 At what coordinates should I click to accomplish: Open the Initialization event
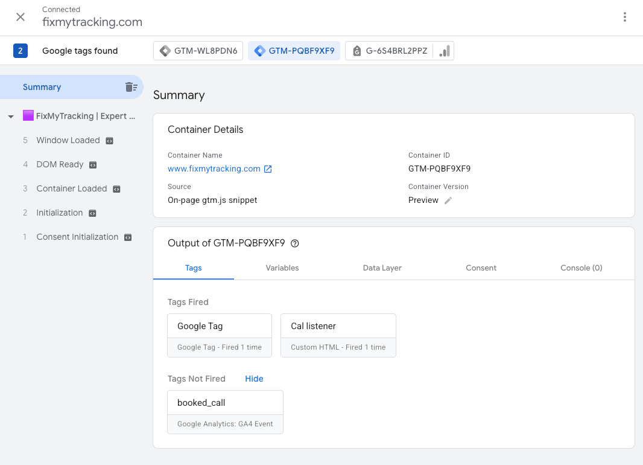pos(60,213)
